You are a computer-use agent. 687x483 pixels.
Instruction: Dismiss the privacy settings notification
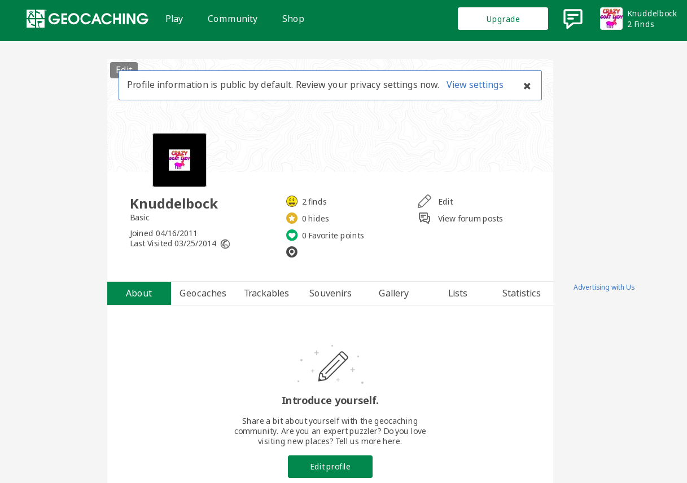527,86
